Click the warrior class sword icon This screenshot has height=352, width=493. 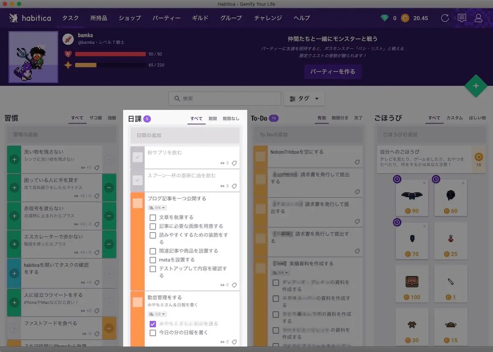68,39
